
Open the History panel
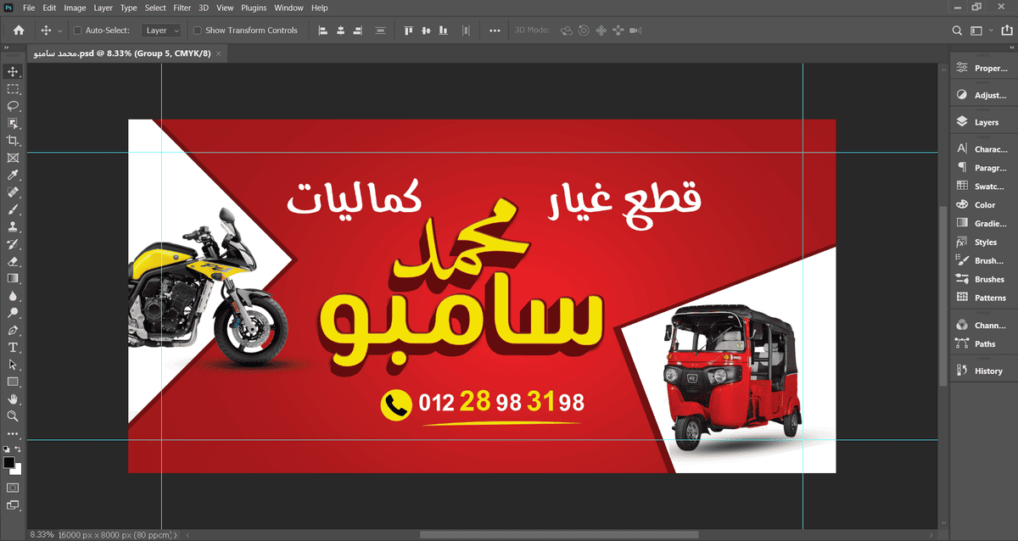pyautogui.click(x=982, y=371)
